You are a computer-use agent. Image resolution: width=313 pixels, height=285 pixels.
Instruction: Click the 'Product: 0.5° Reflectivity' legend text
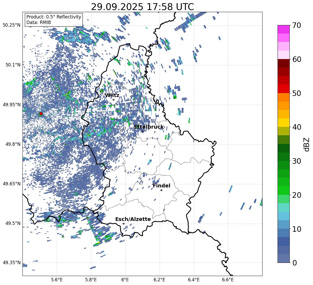coord(54,17)
